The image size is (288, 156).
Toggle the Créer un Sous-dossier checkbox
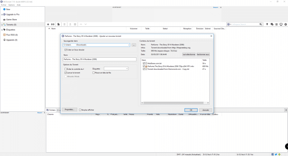(66, 50)
